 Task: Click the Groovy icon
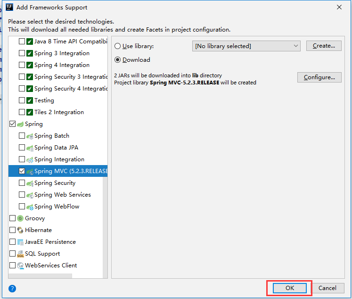(x=20, y=218)
